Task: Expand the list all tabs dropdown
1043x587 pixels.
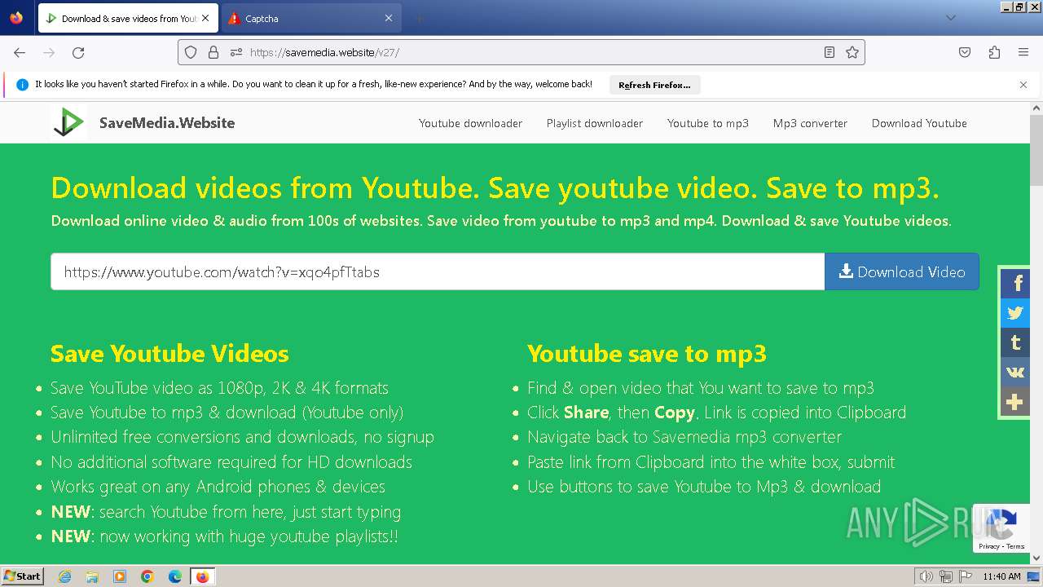Action: click(x=950, y=18)
